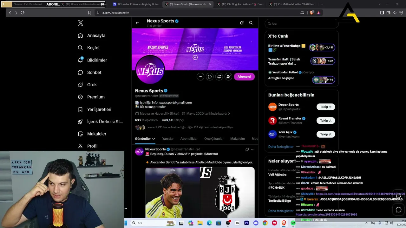Open the Terörsüz Bölge trending topic
The width and height of the screenshot is (406, 228).
click(279, 201)
